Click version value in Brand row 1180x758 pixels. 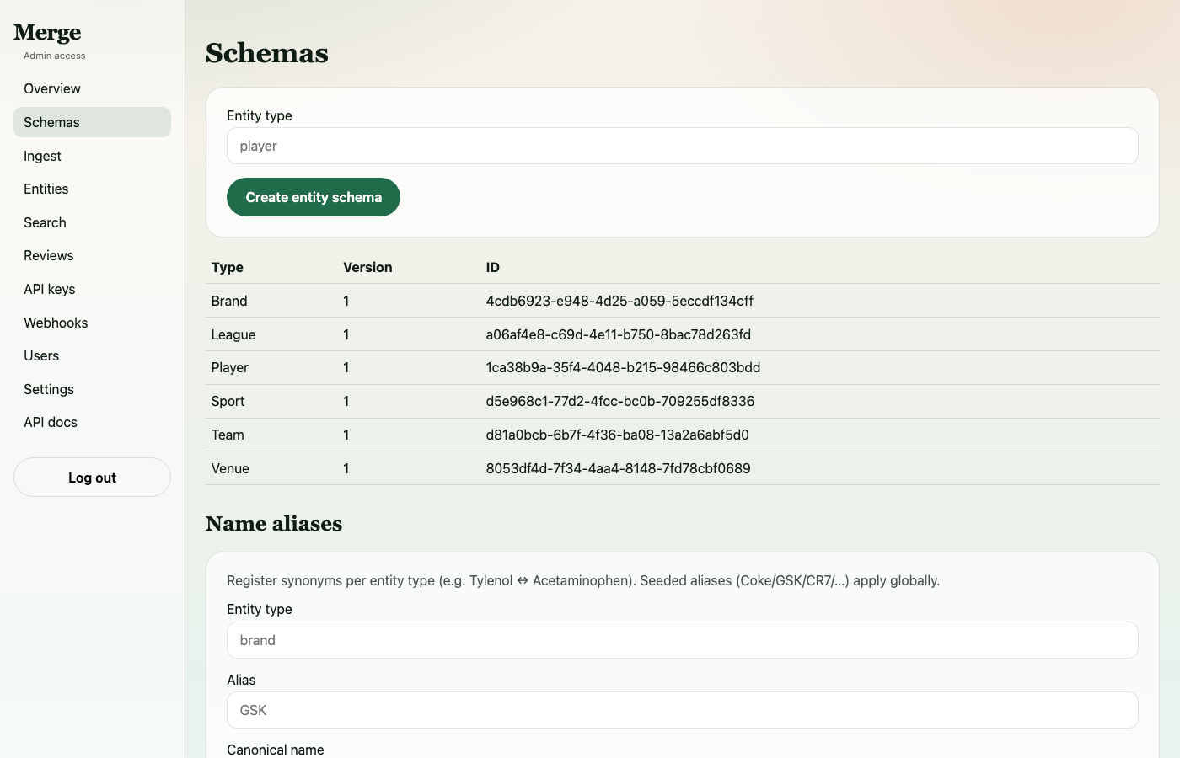click(x=346, y=301)
